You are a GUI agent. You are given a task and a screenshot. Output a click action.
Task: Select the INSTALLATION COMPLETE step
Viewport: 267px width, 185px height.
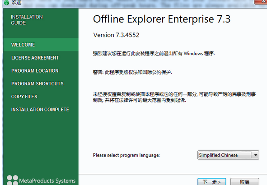click(40, 110)
